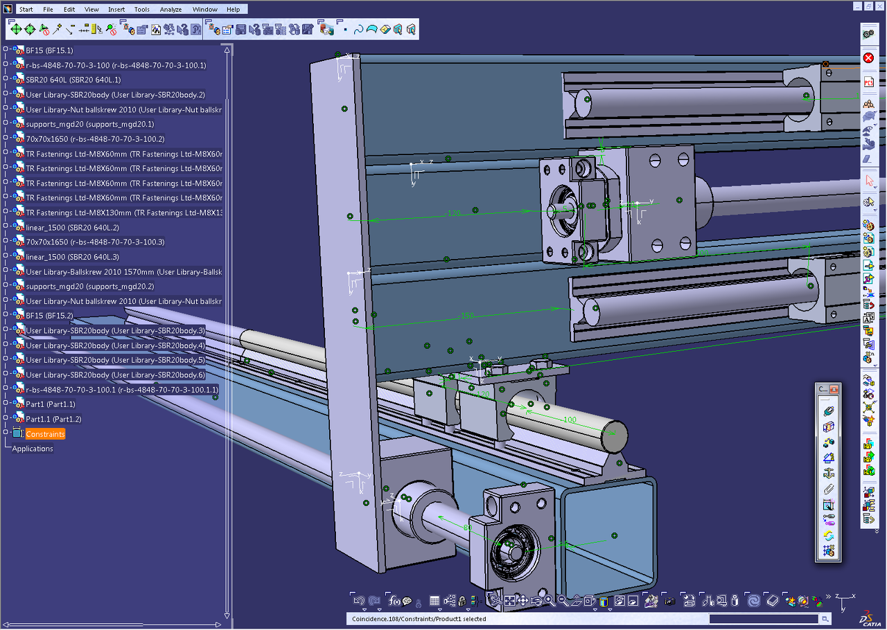887x630 pixels.
Task: Toggle Swap Visible Space icon
Action: coord(633,600)
